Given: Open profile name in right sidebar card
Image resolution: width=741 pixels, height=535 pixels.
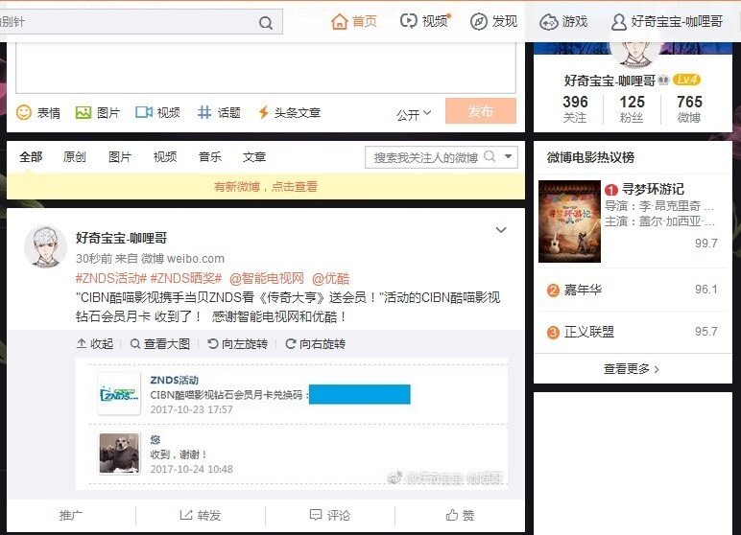Looking at the screenshot, I should pos(610,81).
